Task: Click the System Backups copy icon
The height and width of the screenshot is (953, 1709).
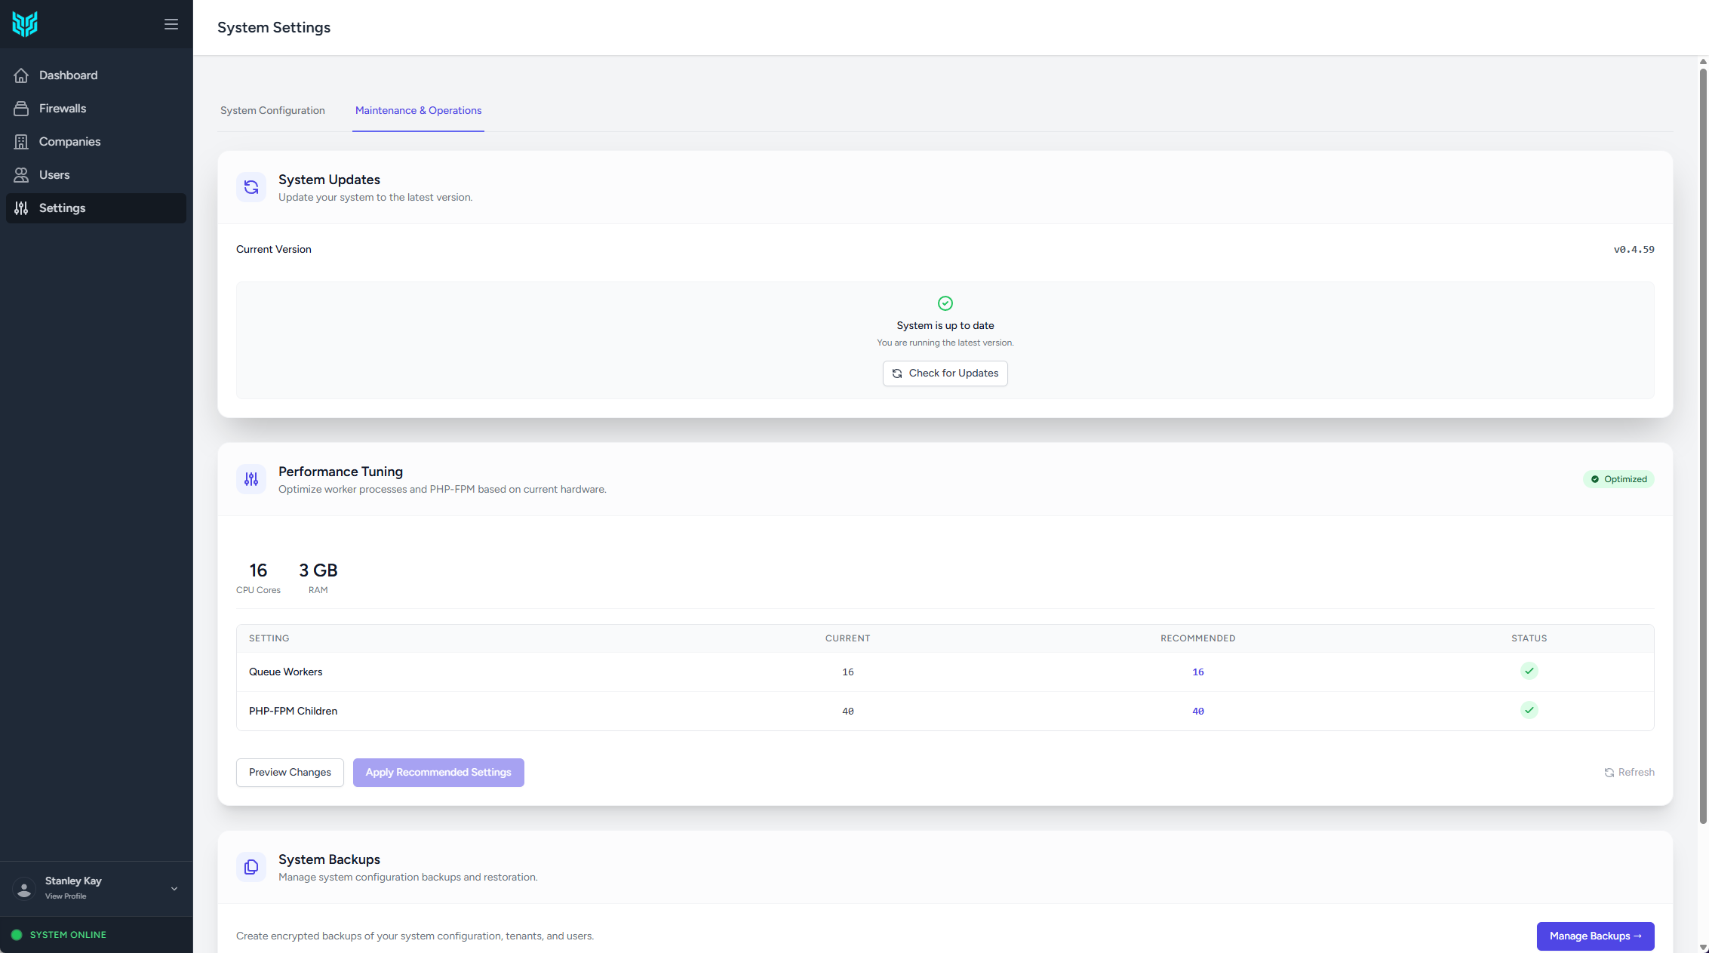Action: coord(251,867)
